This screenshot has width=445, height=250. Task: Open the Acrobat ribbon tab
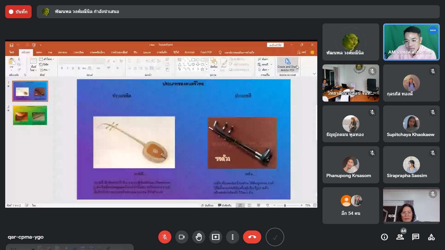pyautogui.click(x=190, y=52)
